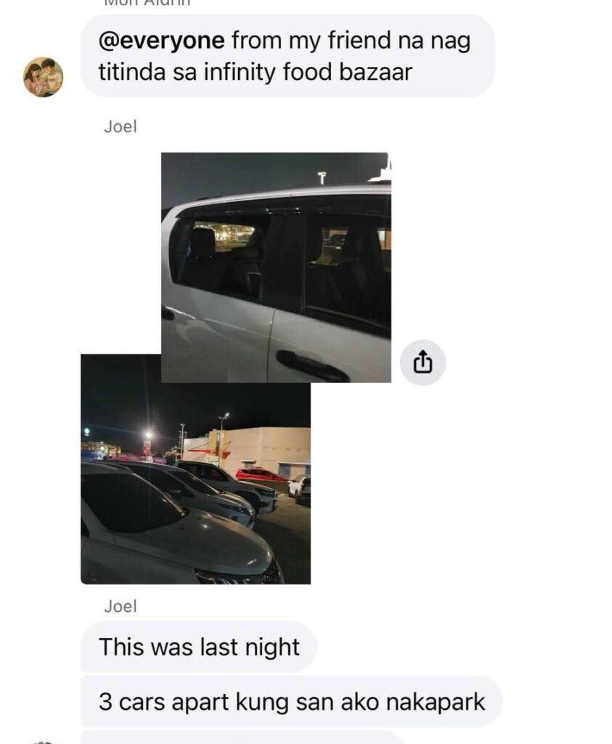Select the infinity food bazaar message bubble
The width and height of the screenshot is (612, 744).
pos(287,56)
